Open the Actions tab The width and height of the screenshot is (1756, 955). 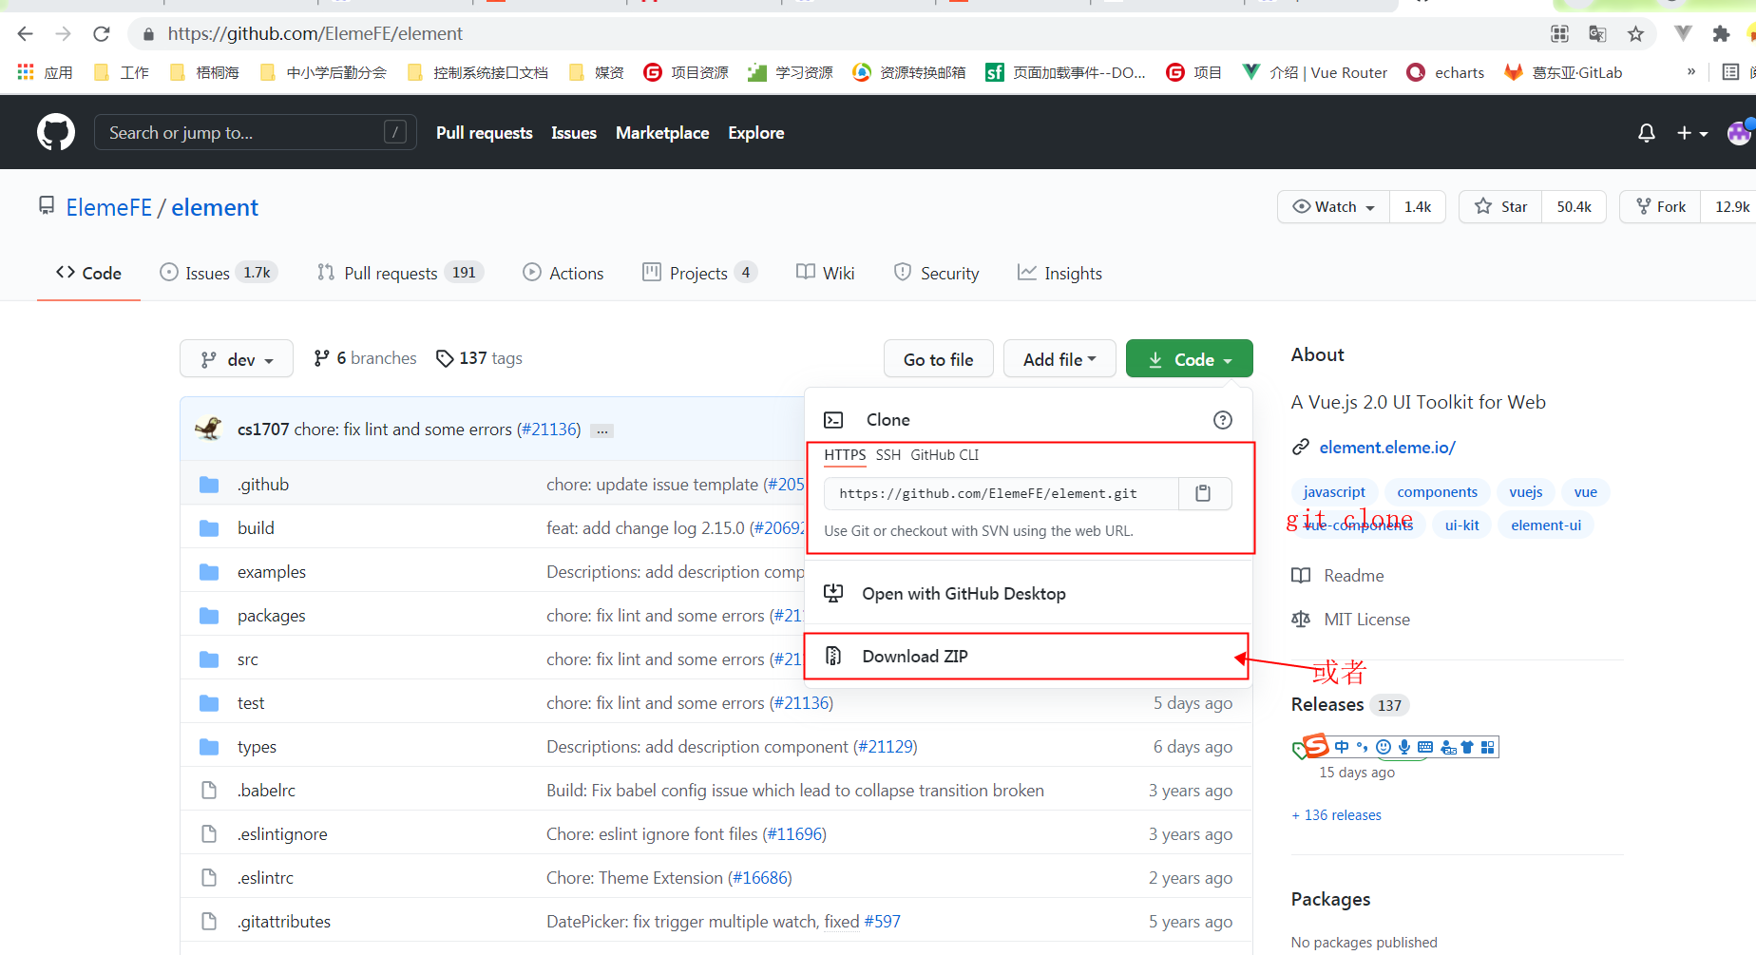pos(563,274)
